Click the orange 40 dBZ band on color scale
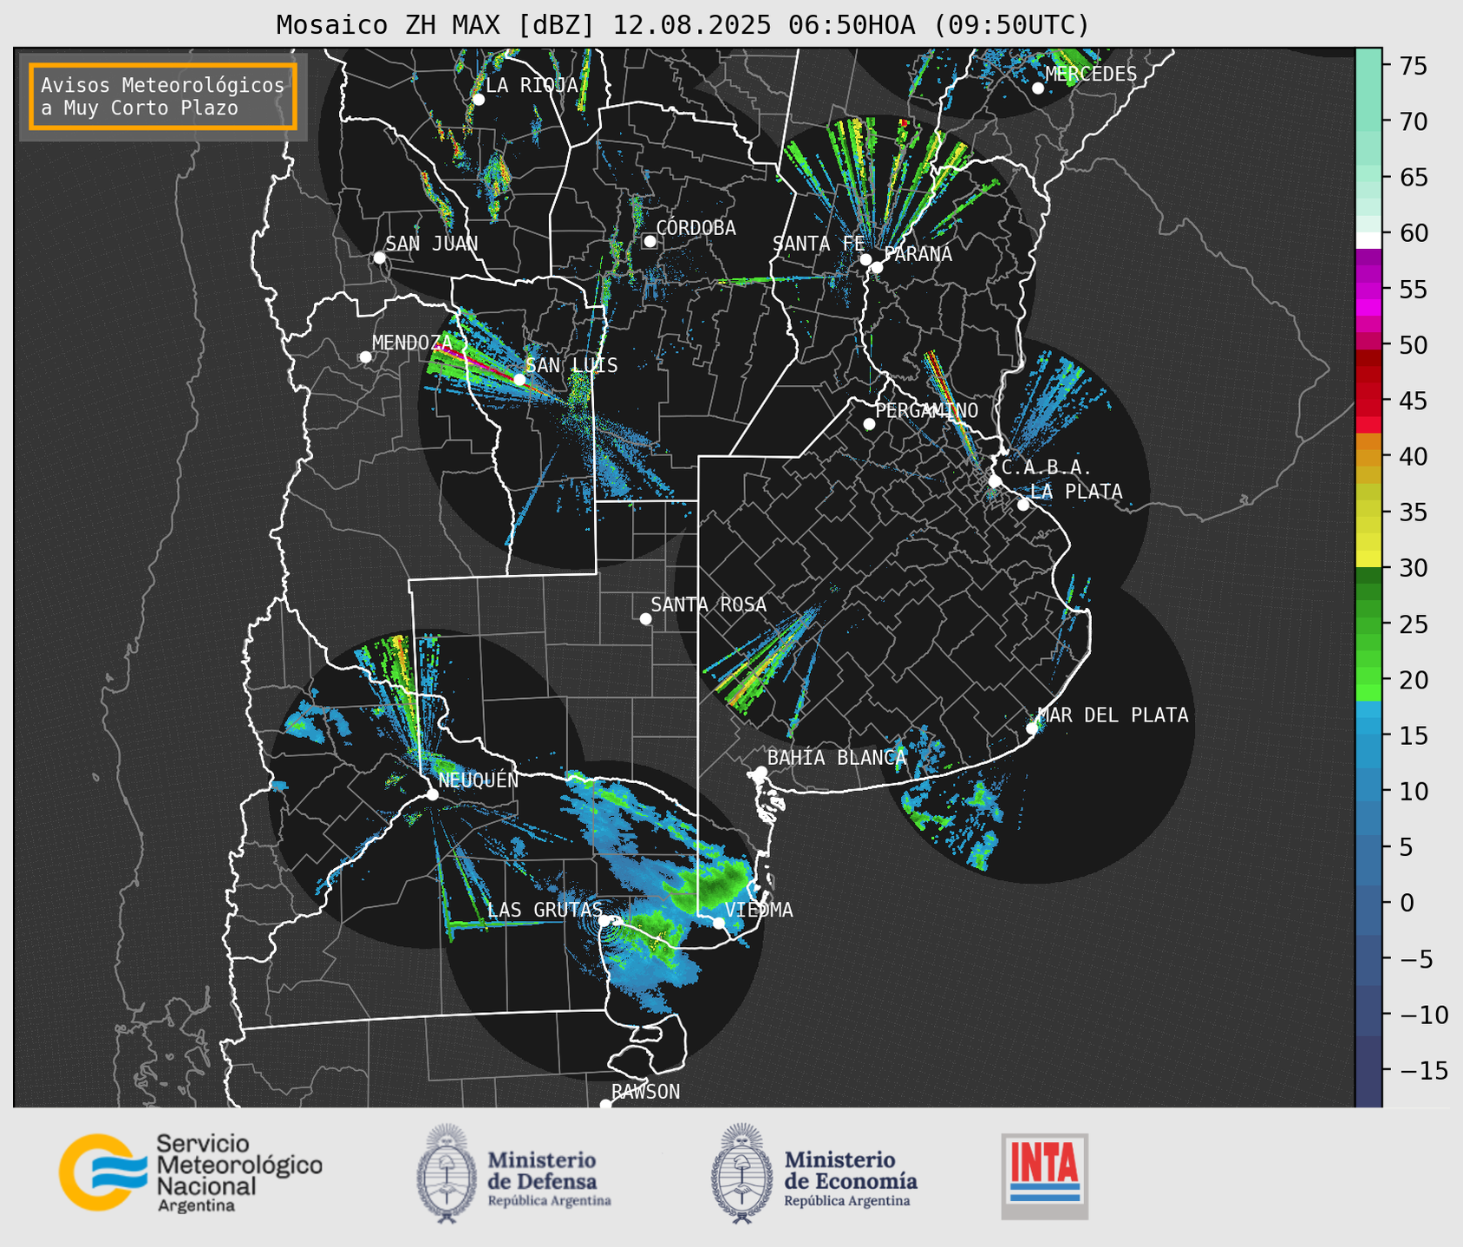The height and width of the screenshot is (1247, 1463). point(1368,456)
